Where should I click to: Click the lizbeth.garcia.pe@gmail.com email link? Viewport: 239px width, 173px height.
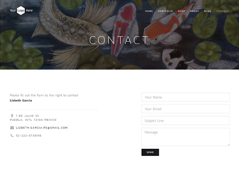pyautogui.click(x=42, y=128)
